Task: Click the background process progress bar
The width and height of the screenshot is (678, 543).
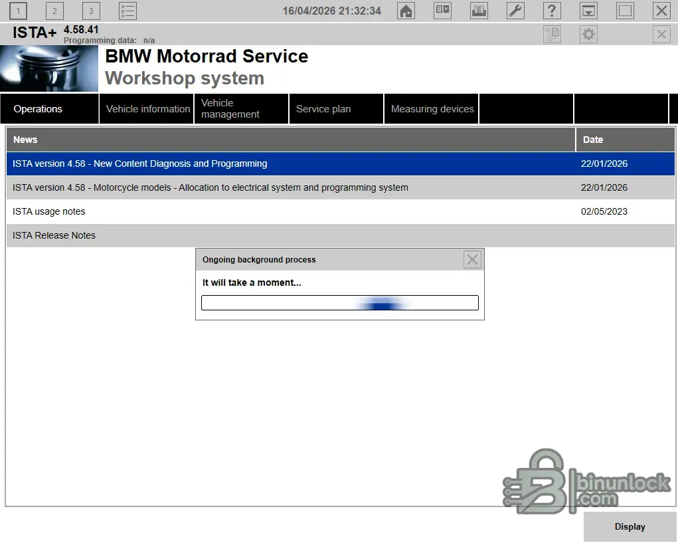Action: [339, 303]
